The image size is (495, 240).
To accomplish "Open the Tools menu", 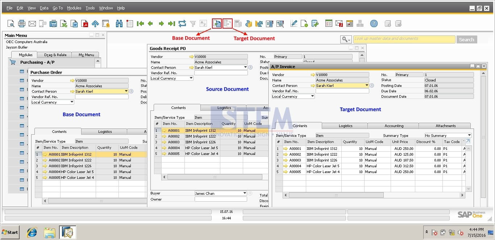I will point(90,8).
